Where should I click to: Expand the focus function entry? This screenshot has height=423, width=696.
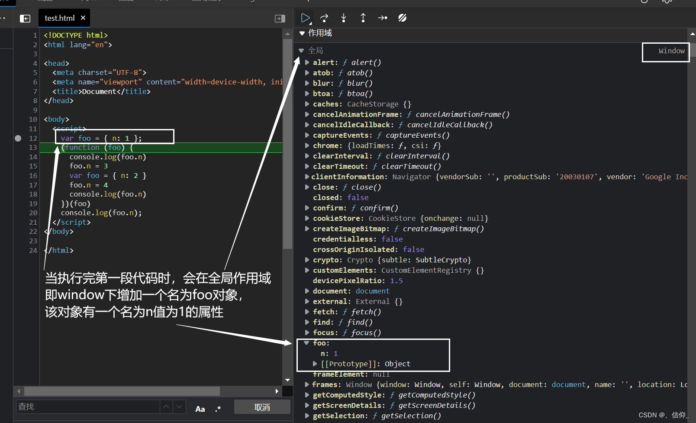click(x=307, y=333)
